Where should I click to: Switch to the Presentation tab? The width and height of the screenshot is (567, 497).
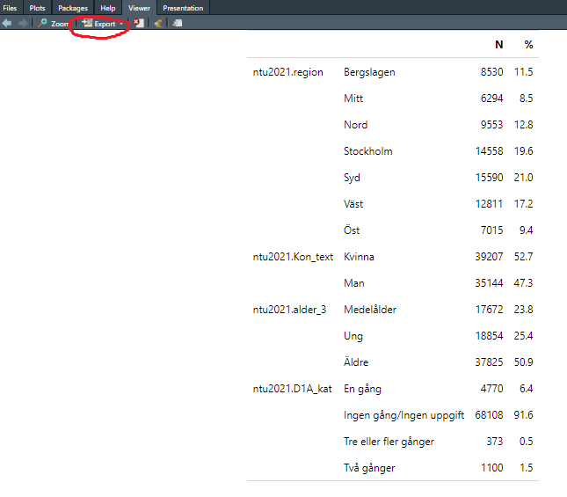[x=183, y=8]
